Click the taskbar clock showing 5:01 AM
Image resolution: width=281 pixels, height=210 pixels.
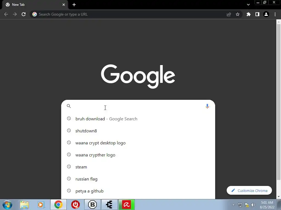(x=267, y=205)
